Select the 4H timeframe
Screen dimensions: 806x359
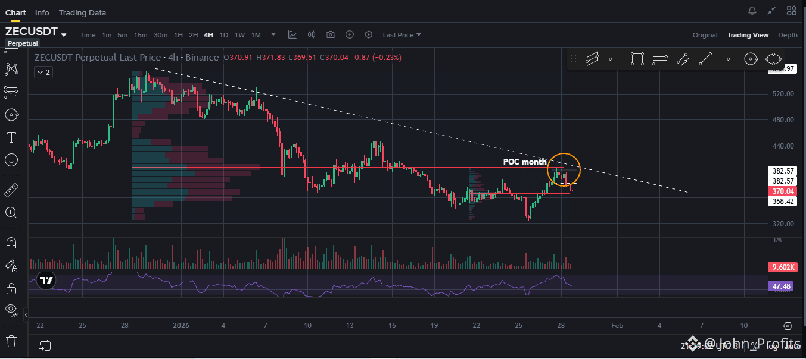(208, 35)
